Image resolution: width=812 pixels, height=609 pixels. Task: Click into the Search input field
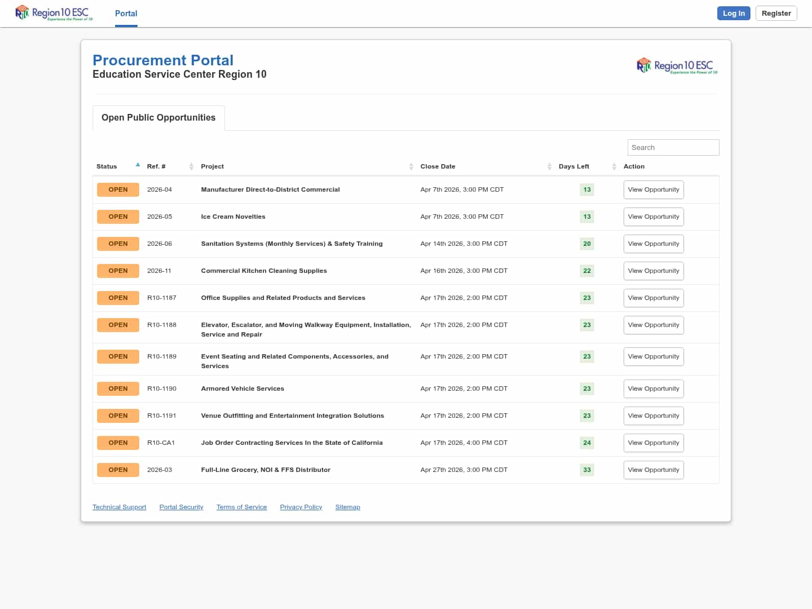[673, 147]
